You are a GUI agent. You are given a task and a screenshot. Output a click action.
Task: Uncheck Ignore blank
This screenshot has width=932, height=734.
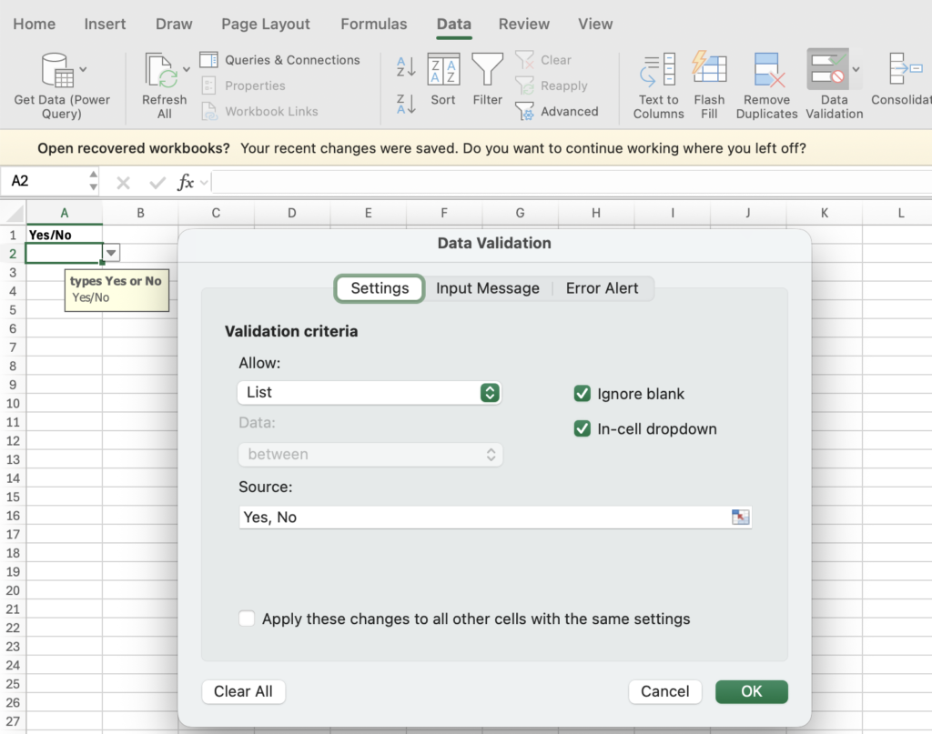pyautogui.click(x=582, y=394)
